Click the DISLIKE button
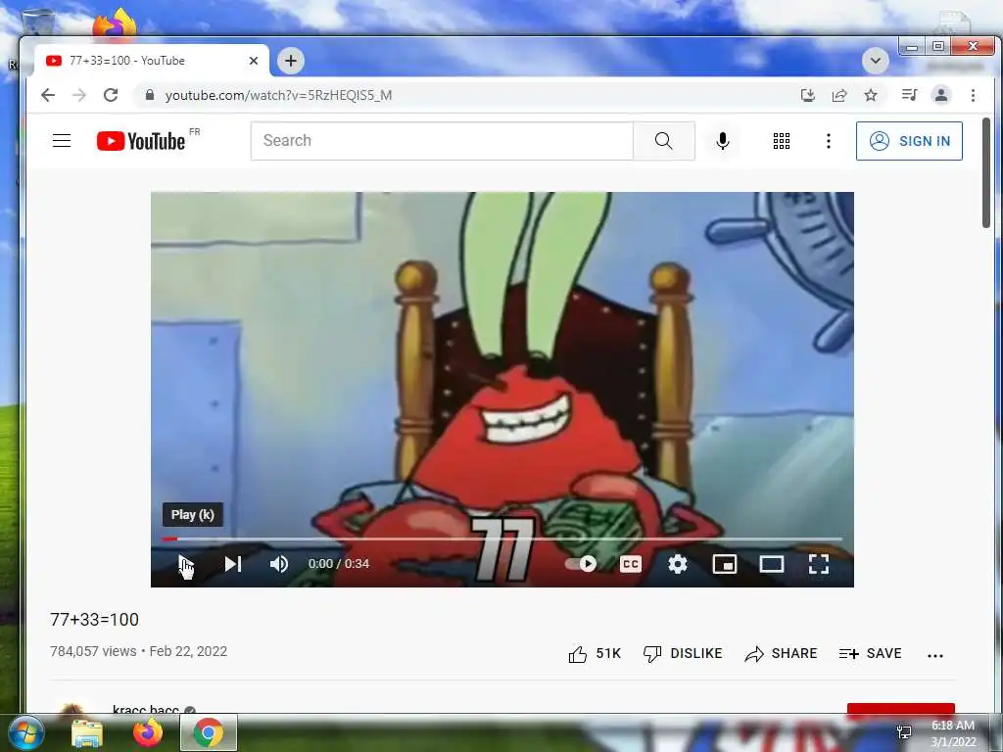Image resolution: width=1003 pixels, height=752 pixels. [683, 653]
